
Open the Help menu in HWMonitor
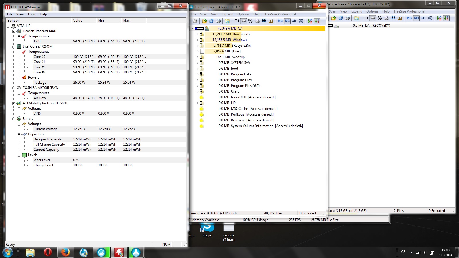coord(43,14)
